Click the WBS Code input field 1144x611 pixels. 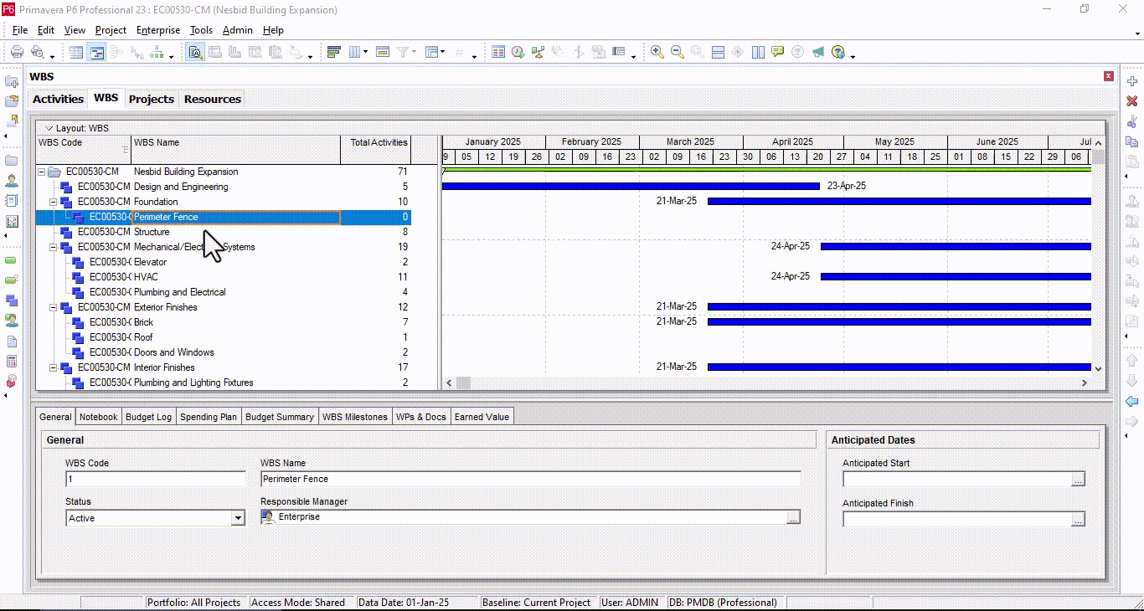(156, 480)
